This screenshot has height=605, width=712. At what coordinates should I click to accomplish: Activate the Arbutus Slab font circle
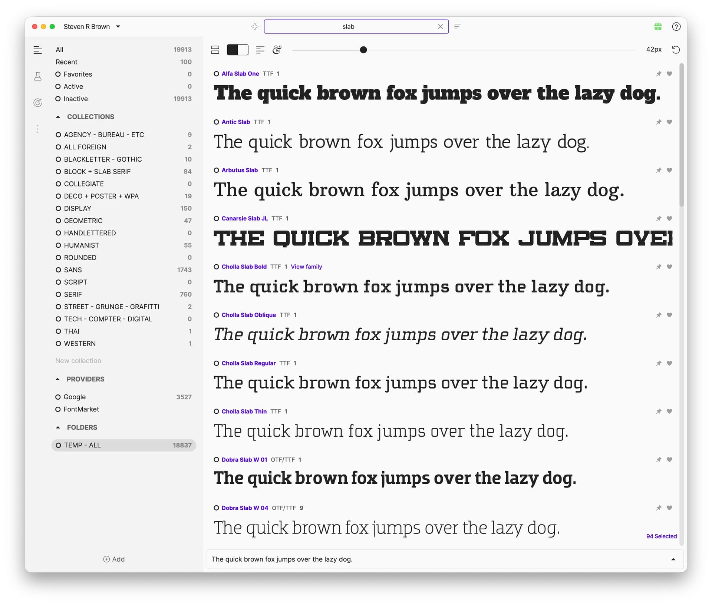click(x=217, y=170)
